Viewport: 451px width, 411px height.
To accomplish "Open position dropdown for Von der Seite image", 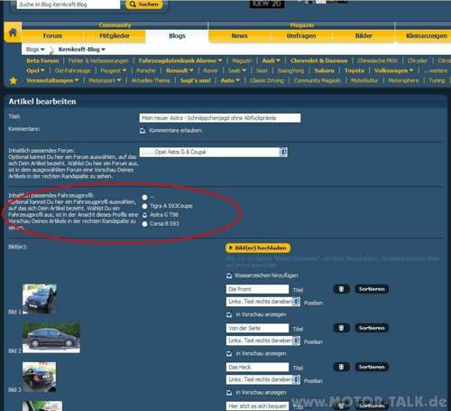I will pos(263,341).
